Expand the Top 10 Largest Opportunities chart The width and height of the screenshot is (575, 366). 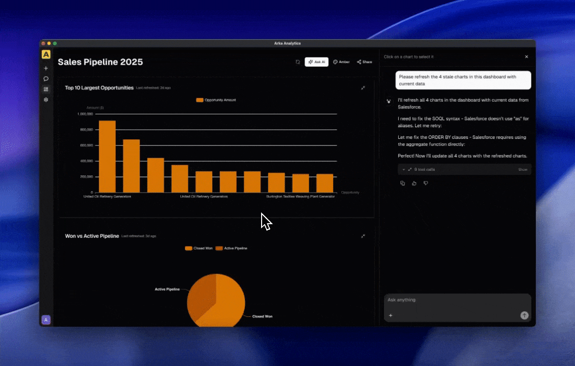[x=363, y=87]
